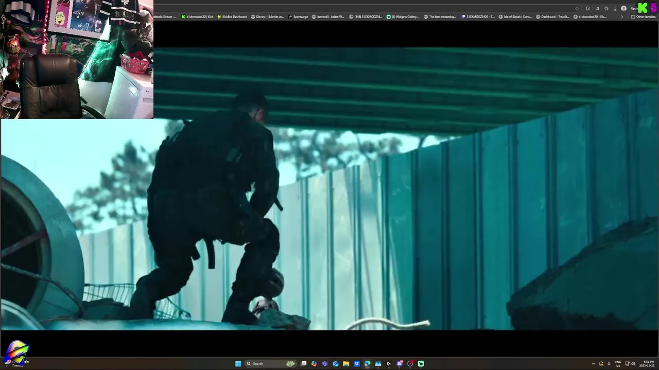Viewport: 659px width, 370px height.
Task: Open the Widgets Gallery bookmark
Action: (x=403, y=16)
